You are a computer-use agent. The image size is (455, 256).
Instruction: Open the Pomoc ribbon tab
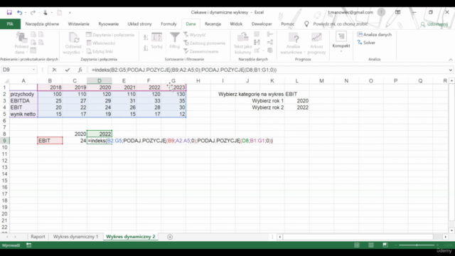287,24
